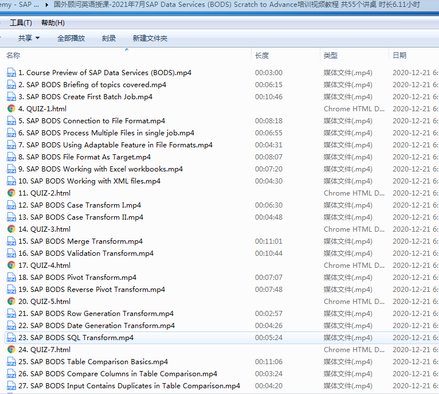
Task: Sort by 长度 column header
Action: point(262,56)
